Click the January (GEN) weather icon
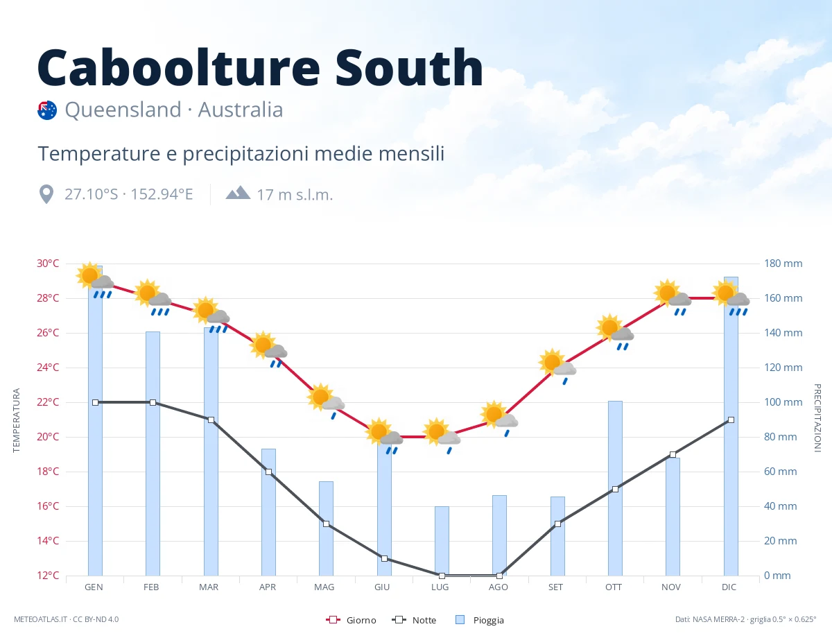This screenshot has height=638, width=832. (96, 280)
